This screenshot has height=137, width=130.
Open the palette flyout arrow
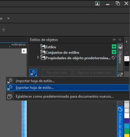(127, 42)
